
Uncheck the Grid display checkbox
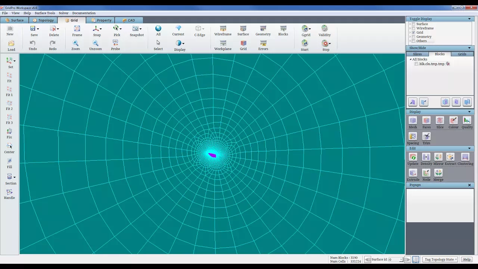[x=413, y=33]
